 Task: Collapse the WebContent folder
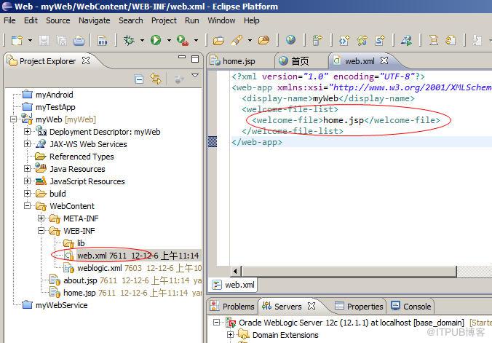click(28, 206)
